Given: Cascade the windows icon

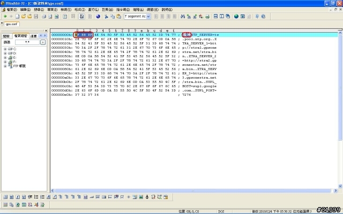Looking at the screenshot, I should coord(228,17).
